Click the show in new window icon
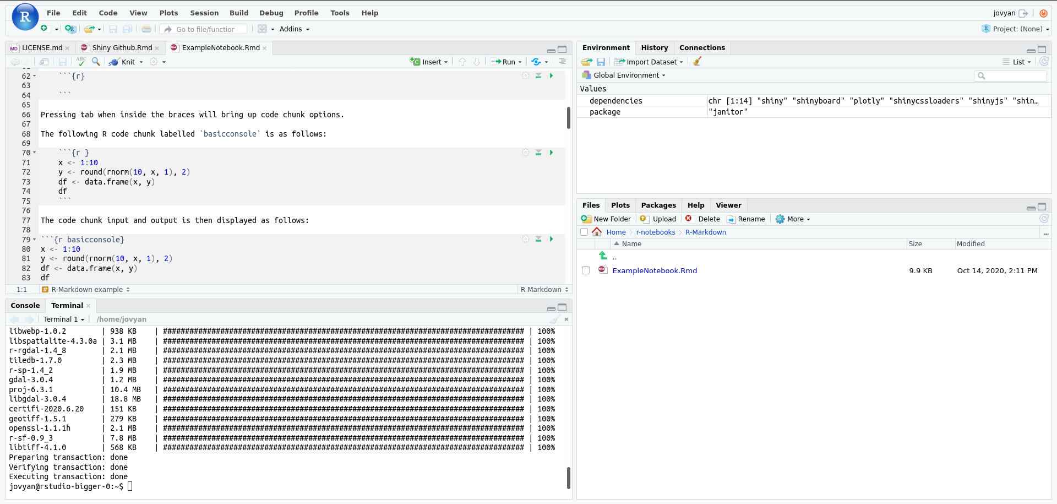Screen dimensions: 1057x504 (x=44, y=62)
